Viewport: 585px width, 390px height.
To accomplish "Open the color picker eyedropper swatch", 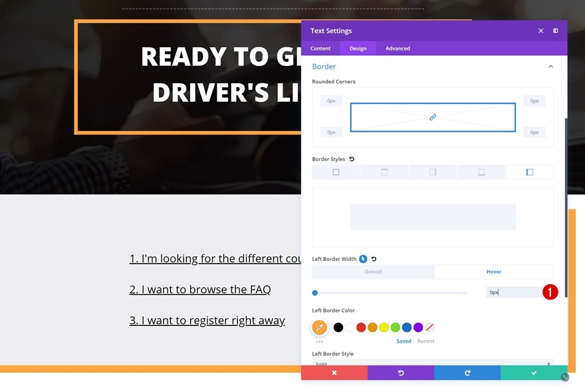I will (319, 327).
